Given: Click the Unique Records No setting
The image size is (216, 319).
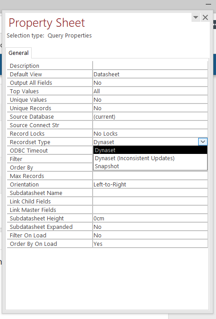Looking at the screenshot, I should point(150,108).
